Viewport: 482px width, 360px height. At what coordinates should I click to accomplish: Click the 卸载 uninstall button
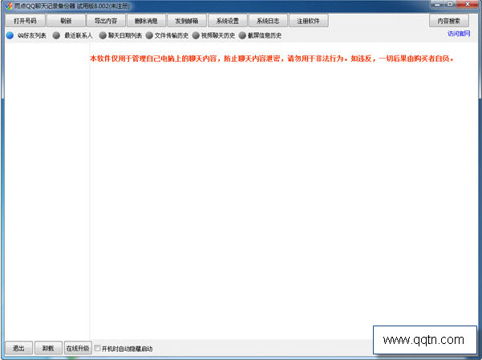click(48, 348)
